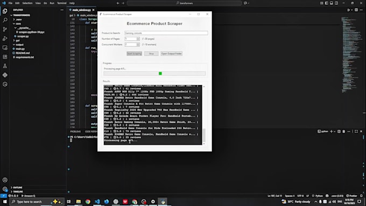Open the Remote Explorer view
The image size is (366, 206).
5,47
